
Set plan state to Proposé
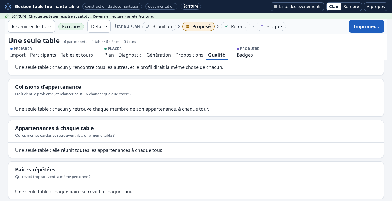tap(198, 26)
